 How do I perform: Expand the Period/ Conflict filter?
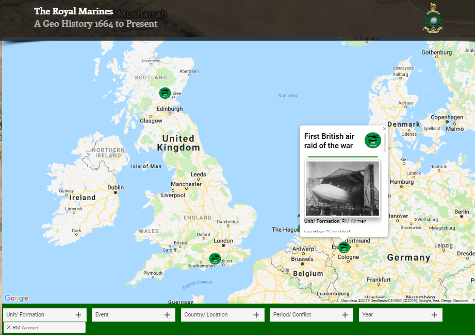[312, 315]
